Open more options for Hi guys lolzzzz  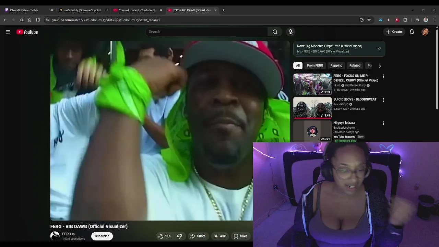[383, 123]
